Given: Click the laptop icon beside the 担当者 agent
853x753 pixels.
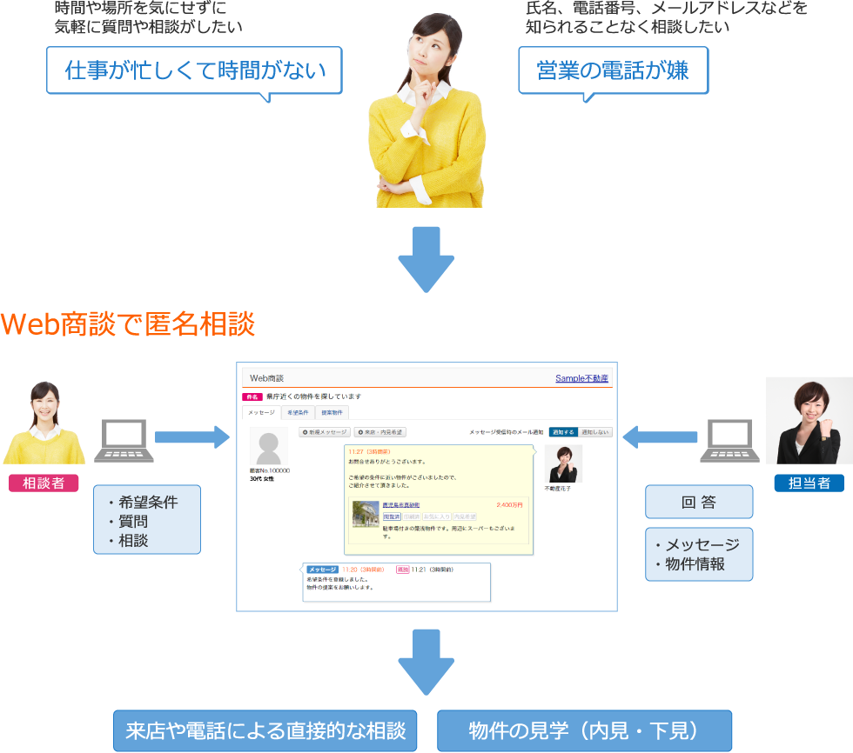Looking at the screenshot, I should point(729,439).
